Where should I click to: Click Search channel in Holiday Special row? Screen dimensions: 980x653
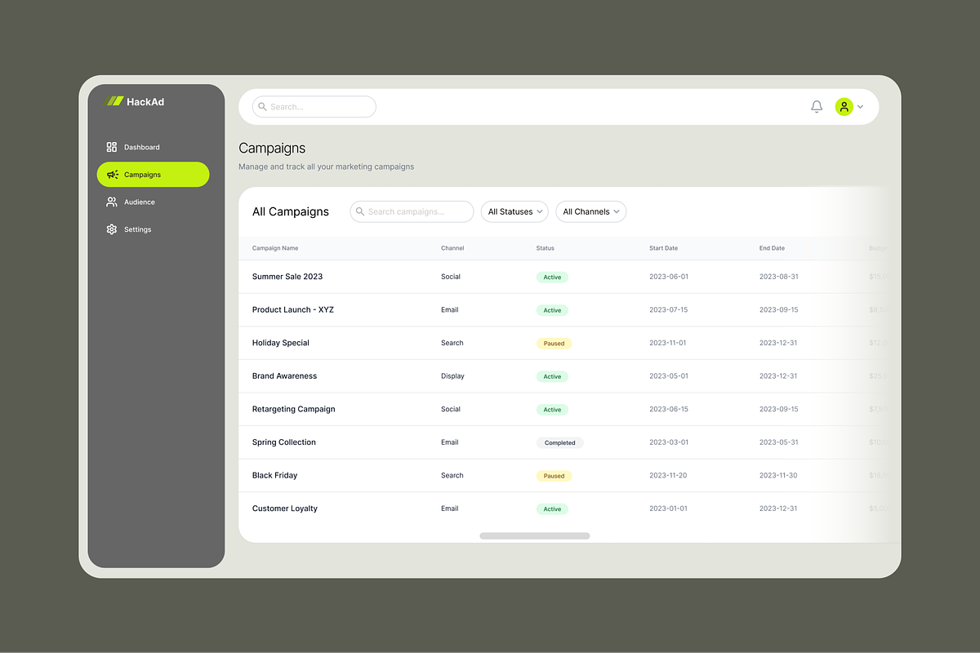452,343
